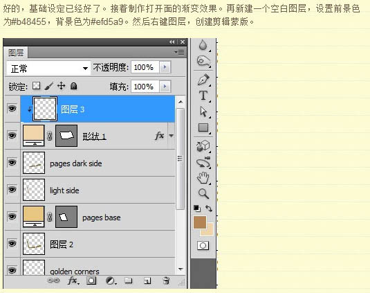
Task: Select the Horizontal Type tool
Action: pyautogui.click(x=203, y=96)
